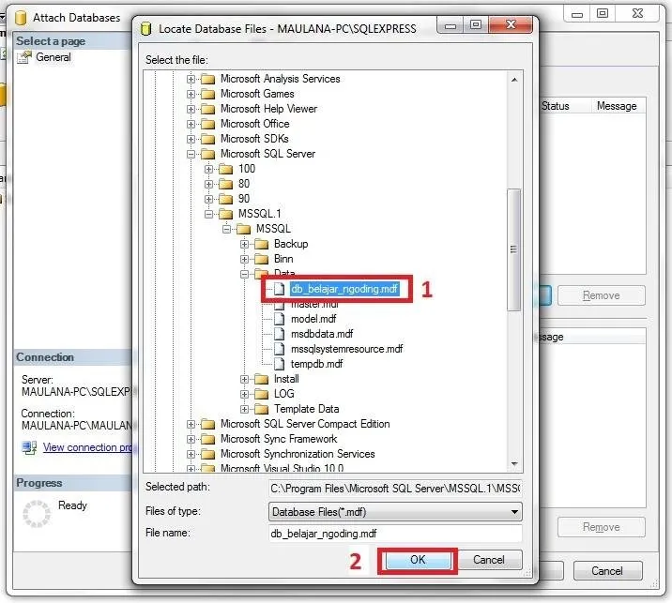This screenshot has width=672, height=603.
Task: Expand the Backup folder
Action: tap(244, 245)
